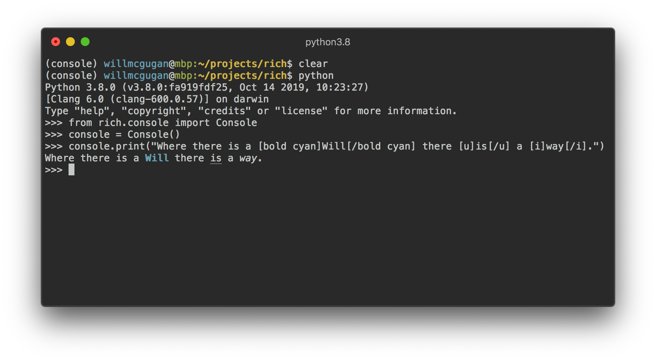Click the blinking terminal cursor block

coord(71,169)
